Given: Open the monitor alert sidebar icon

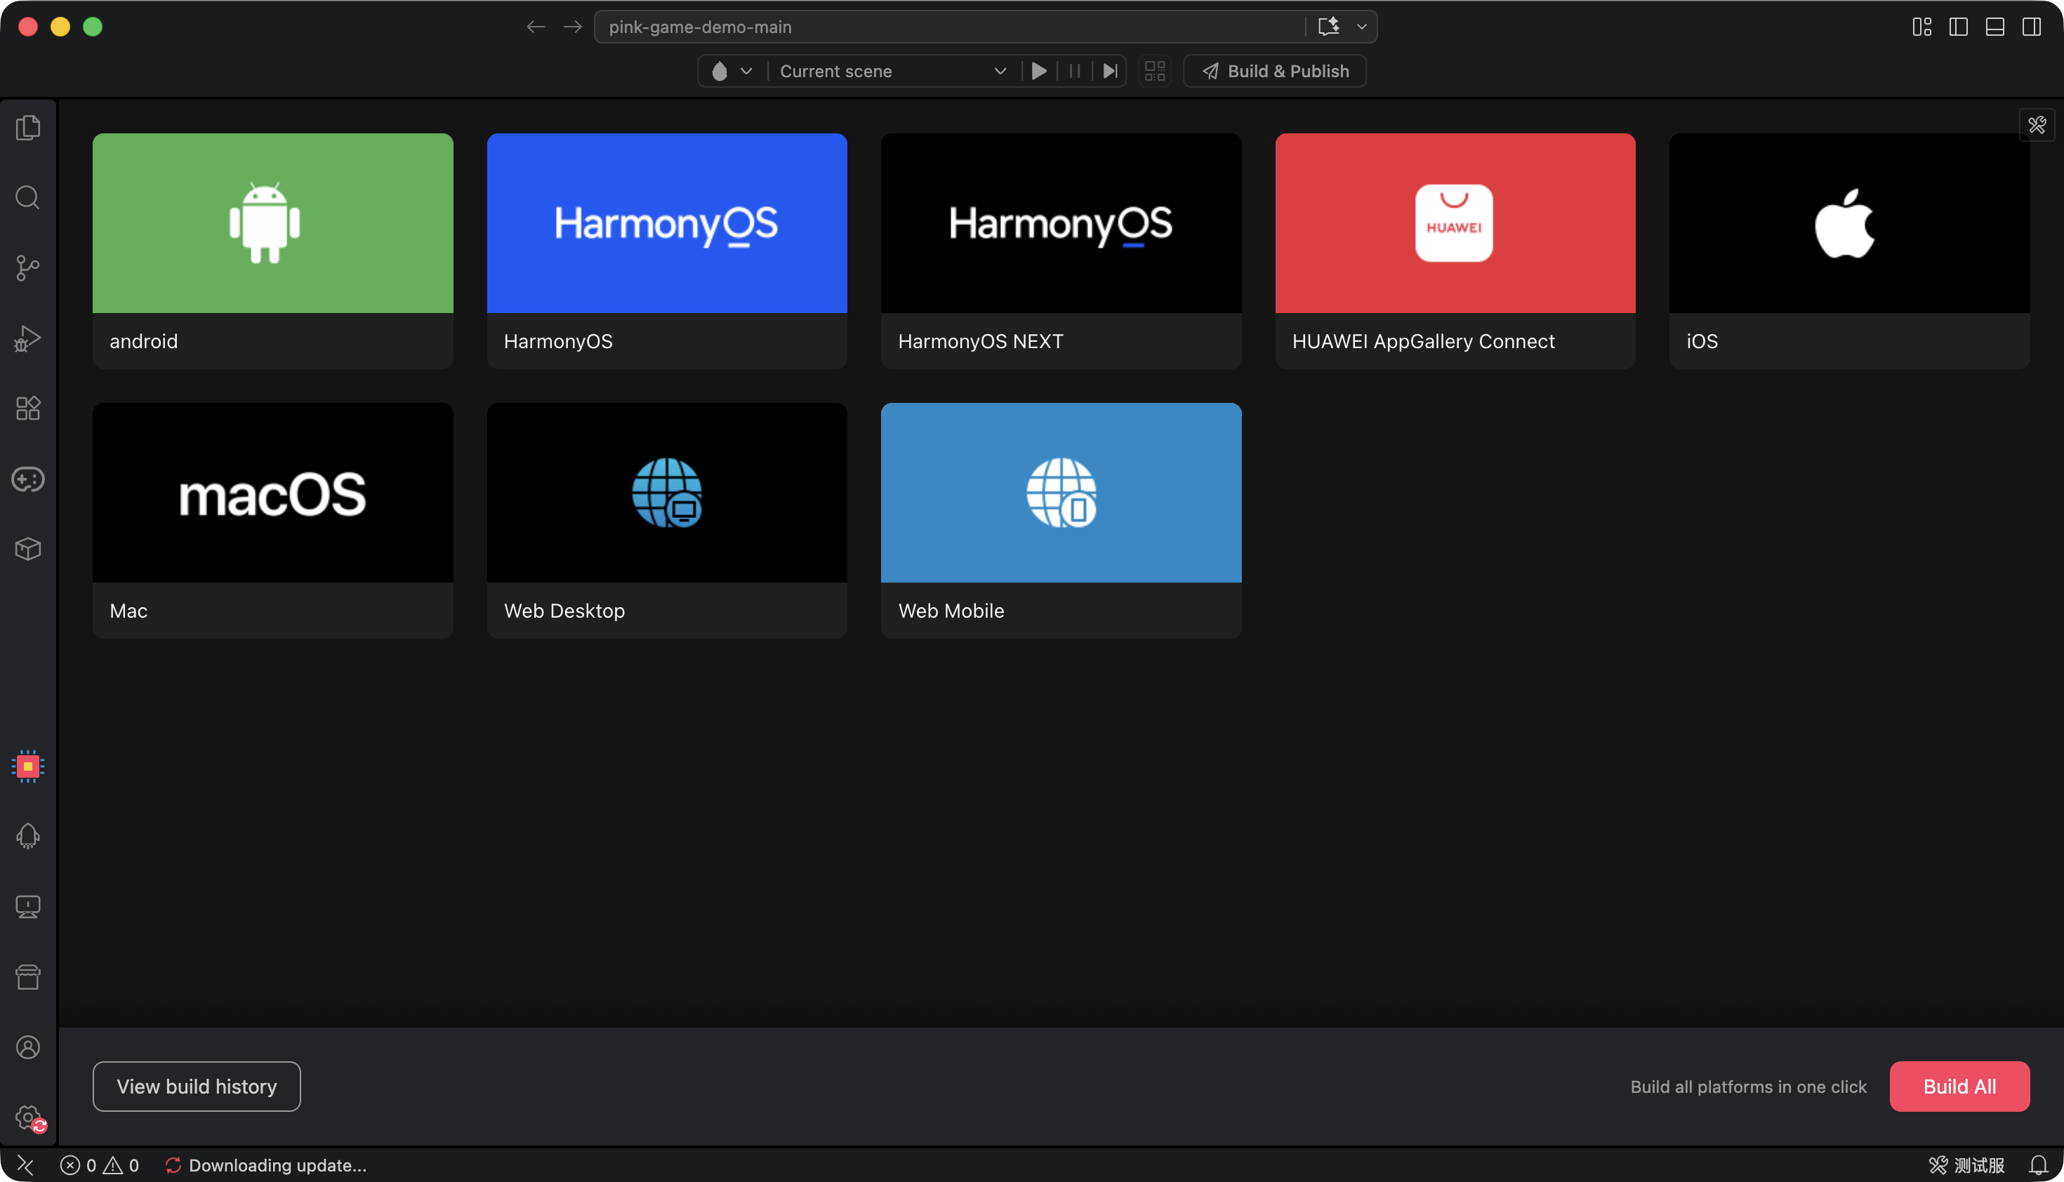Looking at the screenshot, I should 27,907.
